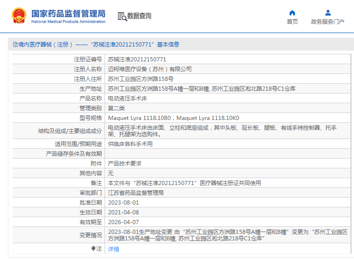Click the national emblem logo
The width and height of the screenshot is (354, 259).
click(19, 16)
